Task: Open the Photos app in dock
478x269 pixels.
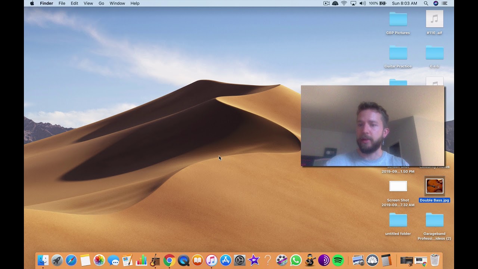Action: point(99,260)
